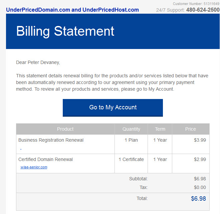Click the Price column header
The width and height of the screenshot is (220, 214).
click(191, 129)
